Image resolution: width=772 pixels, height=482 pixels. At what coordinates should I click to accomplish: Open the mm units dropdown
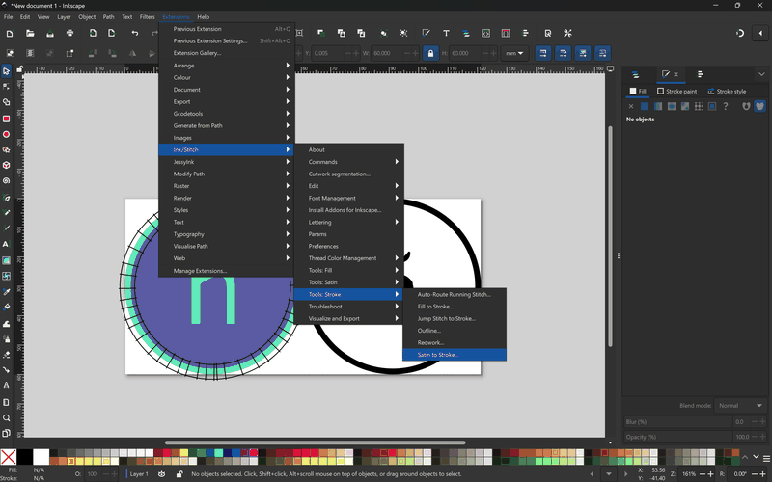point(514,53)
